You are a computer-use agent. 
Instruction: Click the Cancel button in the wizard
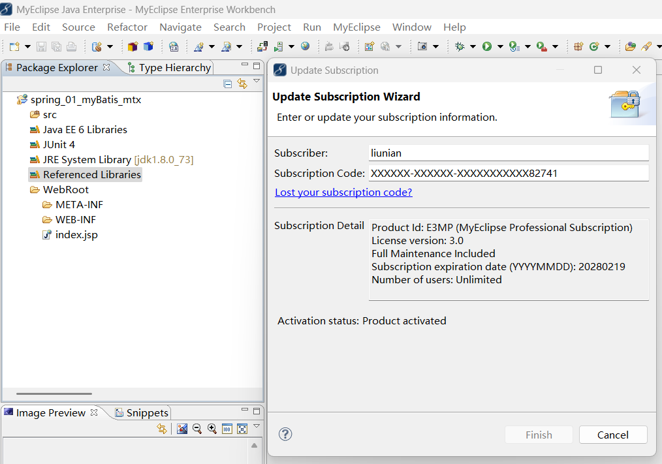point(613,435)
